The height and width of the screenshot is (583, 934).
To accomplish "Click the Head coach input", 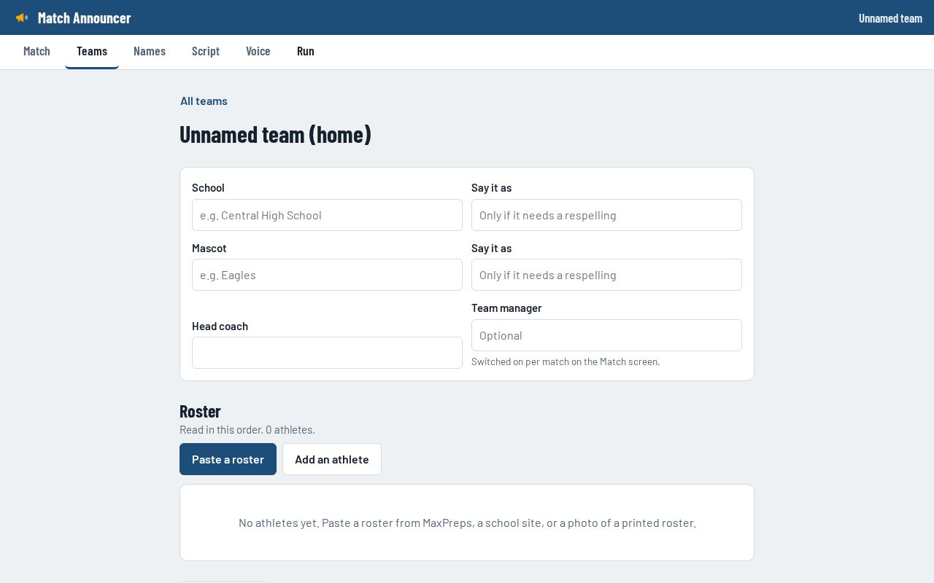I will click(327, 353).
